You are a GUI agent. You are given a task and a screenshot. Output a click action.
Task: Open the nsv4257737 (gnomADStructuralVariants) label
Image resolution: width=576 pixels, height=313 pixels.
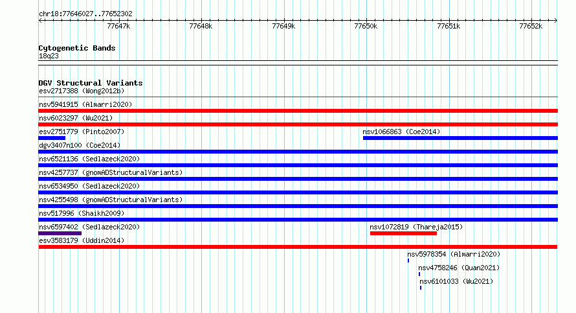(x=111, y=172)
